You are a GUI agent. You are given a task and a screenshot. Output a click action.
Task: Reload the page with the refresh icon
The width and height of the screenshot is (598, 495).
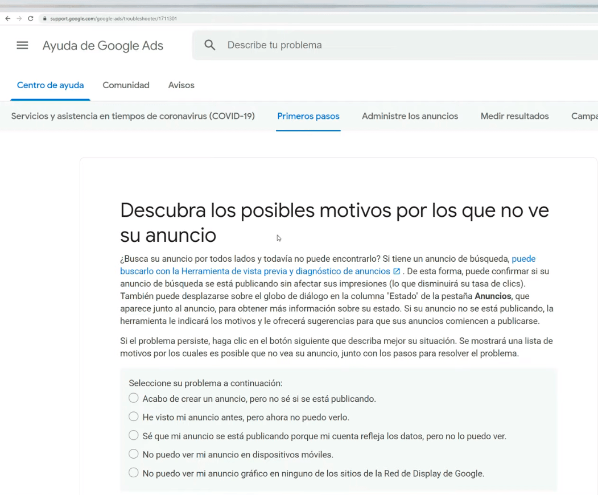(31, 18)
